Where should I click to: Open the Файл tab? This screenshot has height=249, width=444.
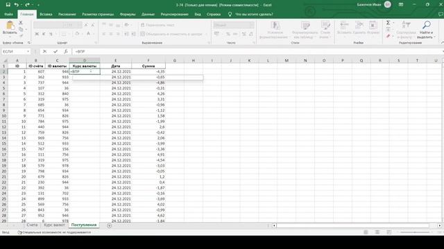click(8, 14)
